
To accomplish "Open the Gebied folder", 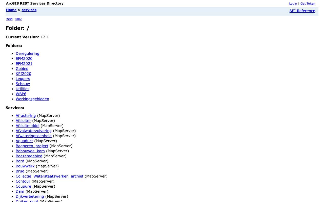I will 22,69.
